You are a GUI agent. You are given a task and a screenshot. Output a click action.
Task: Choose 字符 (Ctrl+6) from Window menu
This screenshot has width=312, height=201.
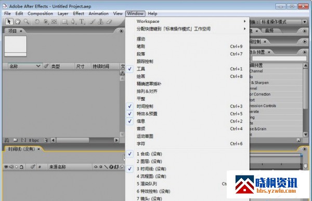[188, 143]
